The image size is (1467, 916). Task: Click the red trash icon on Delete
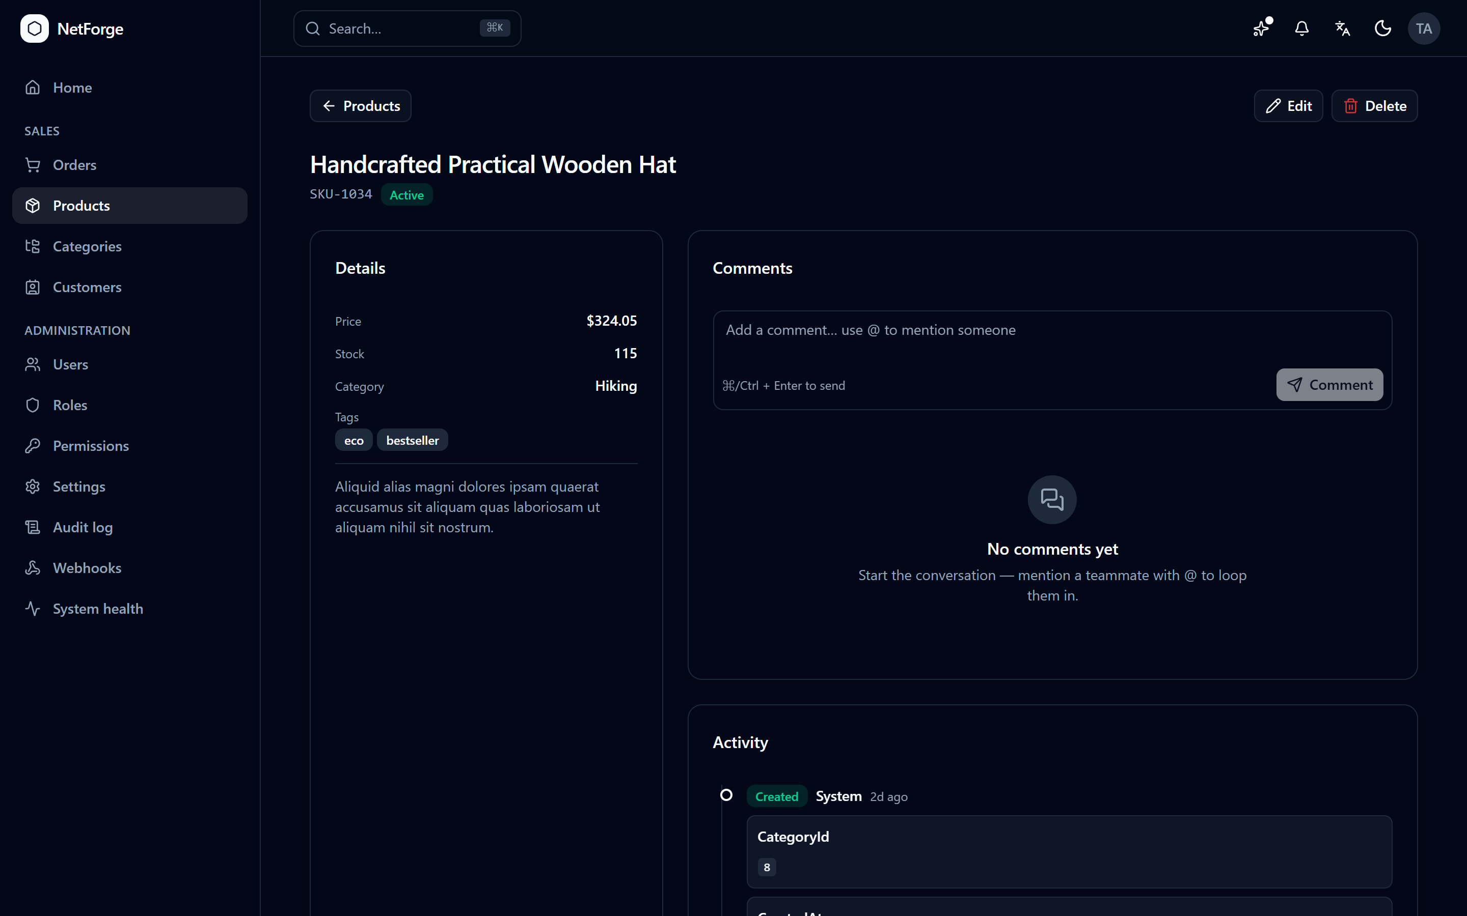point(1351,106)
